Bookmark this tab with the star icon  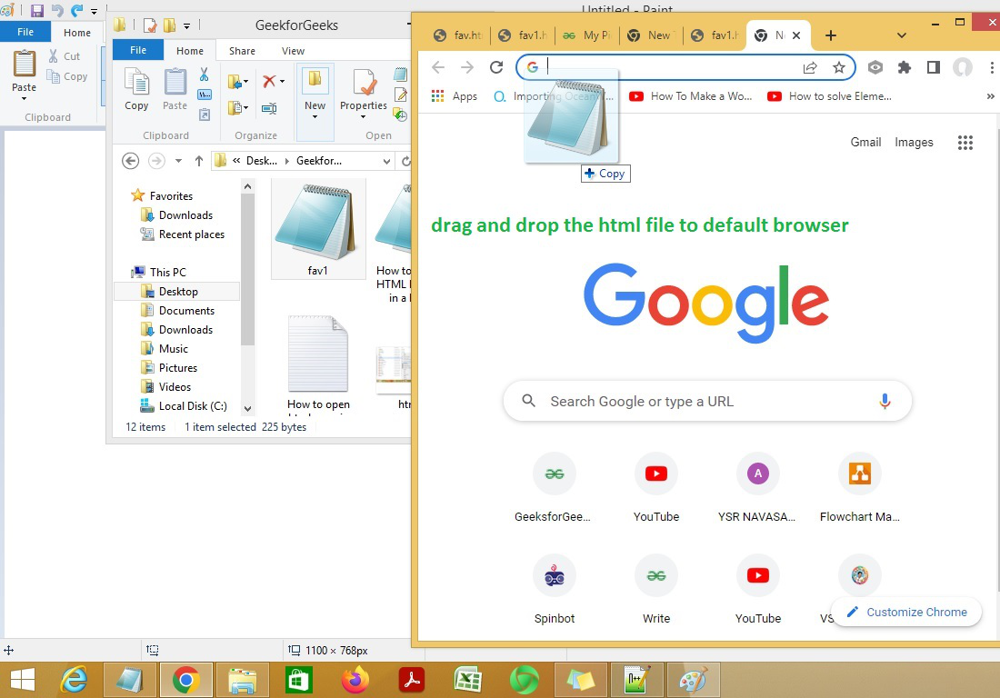point(839,67)
